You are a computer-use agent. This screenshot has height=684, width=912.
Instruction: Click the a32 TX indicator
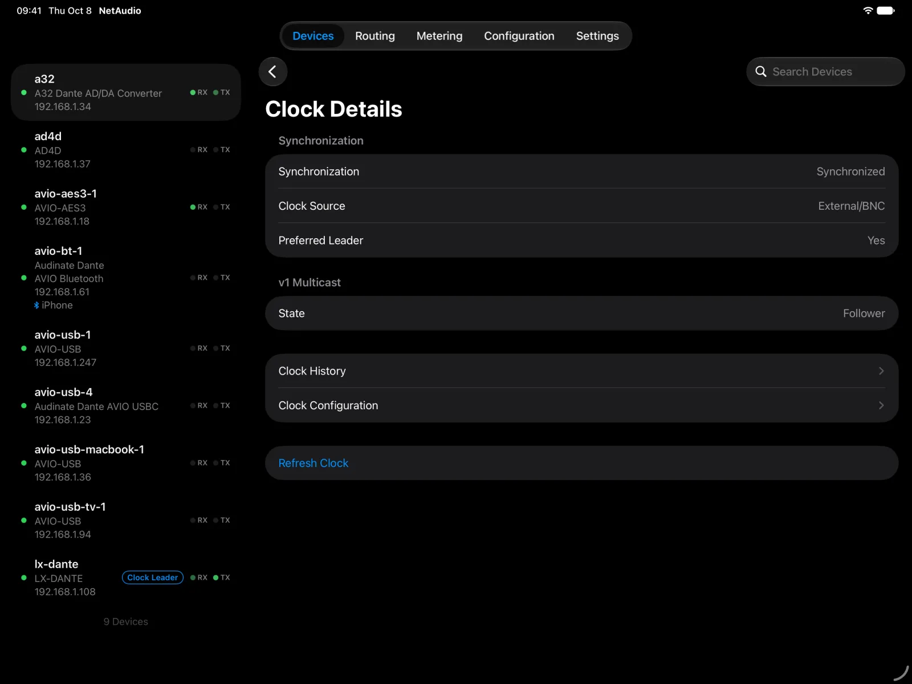tap(222, 92)
